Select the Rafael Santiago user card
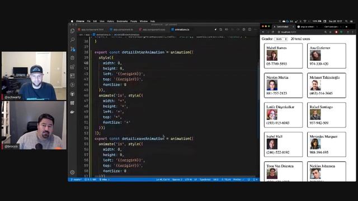The height and width of the screenshot is (201, 358). (x=327, y=115)
